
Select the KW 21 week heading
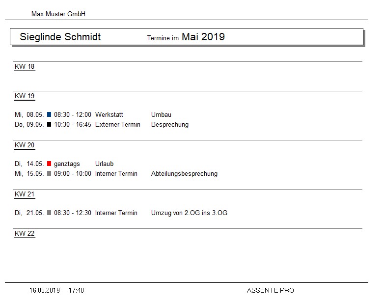pos(25,194)
